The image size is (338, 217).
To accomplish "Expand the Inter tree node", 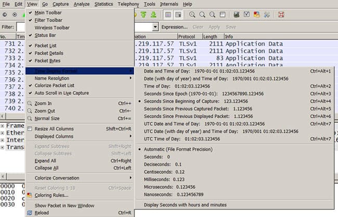I will [2, 140].
